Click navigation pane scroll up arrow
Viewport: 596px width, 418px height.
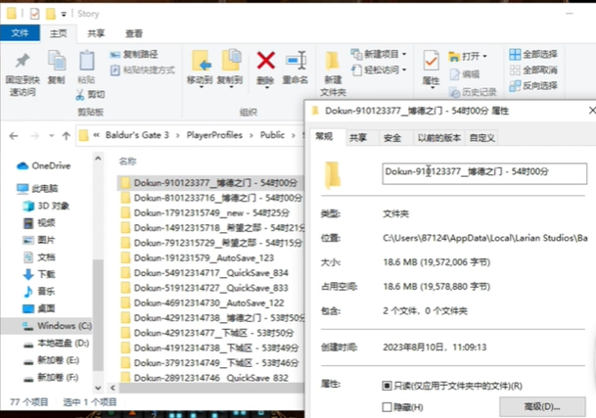98,159
